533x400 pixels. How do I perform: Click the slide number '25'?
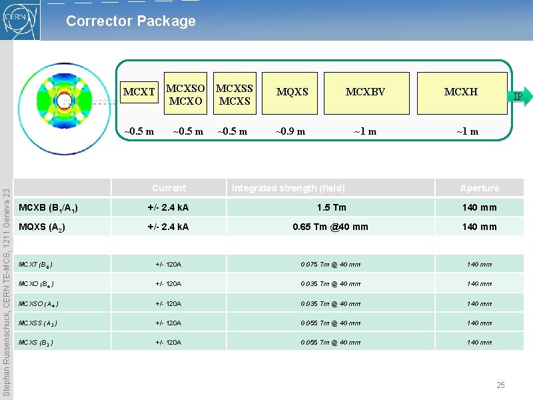(x=500, y=385)
